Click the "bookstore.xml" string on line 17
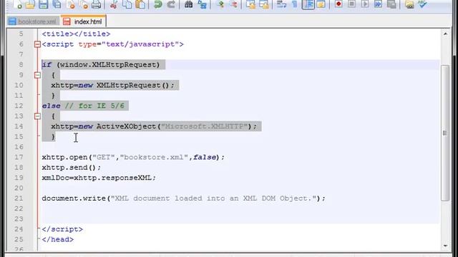Image resolution: width=458 pixels, height=257 pixels. (x=154, y=157)
